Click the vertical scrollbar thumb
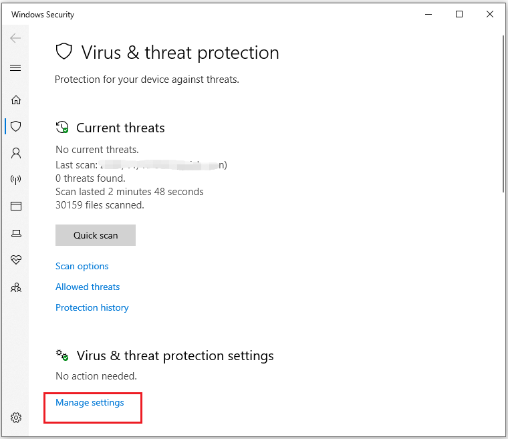The height and width of the screenshot is (439, 508). pos(503,114)
